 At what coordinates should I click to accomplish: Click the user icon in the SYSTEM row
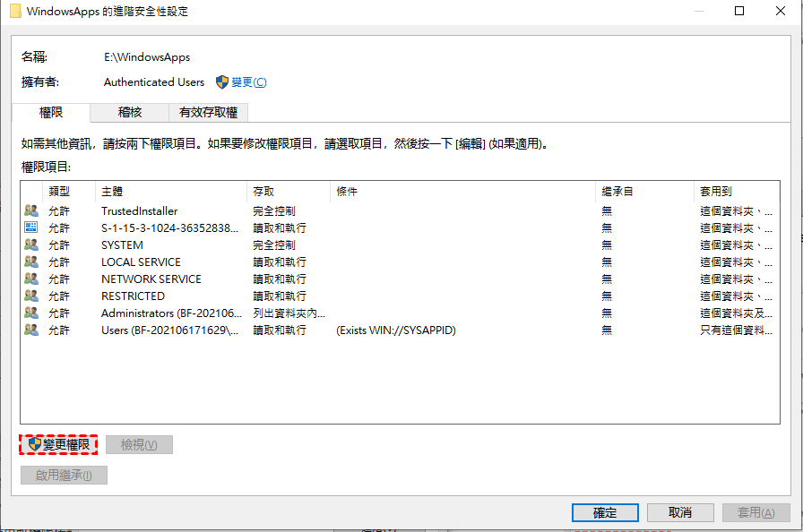[x=31, y=245]
